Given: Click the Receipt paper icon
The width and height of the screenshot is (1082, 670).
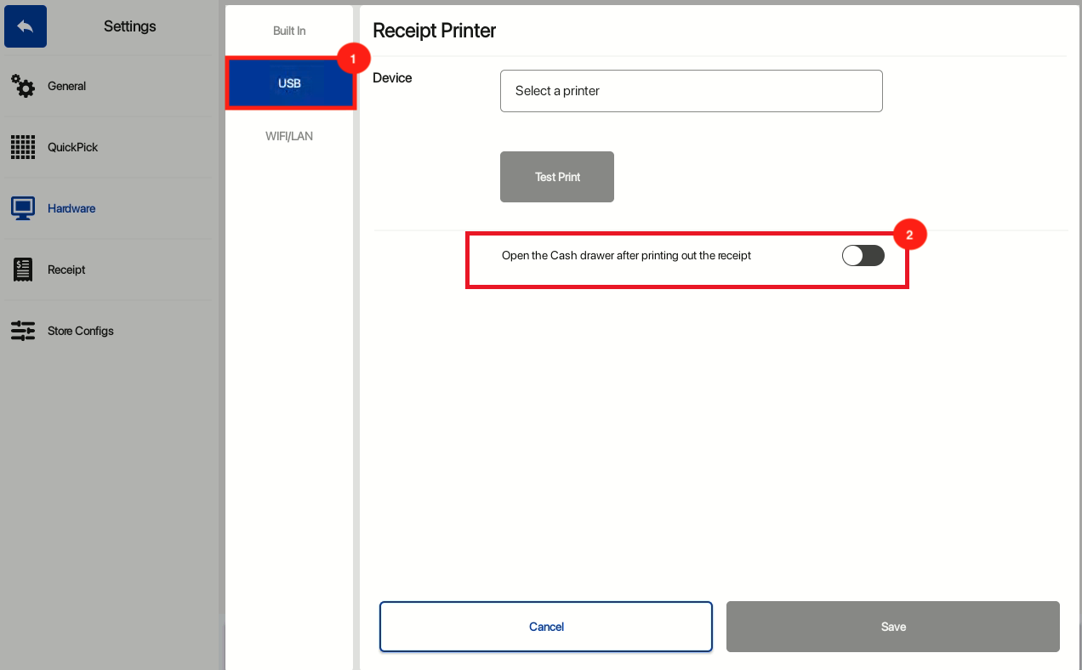Looking at the screenshot, I should point(23,270).
